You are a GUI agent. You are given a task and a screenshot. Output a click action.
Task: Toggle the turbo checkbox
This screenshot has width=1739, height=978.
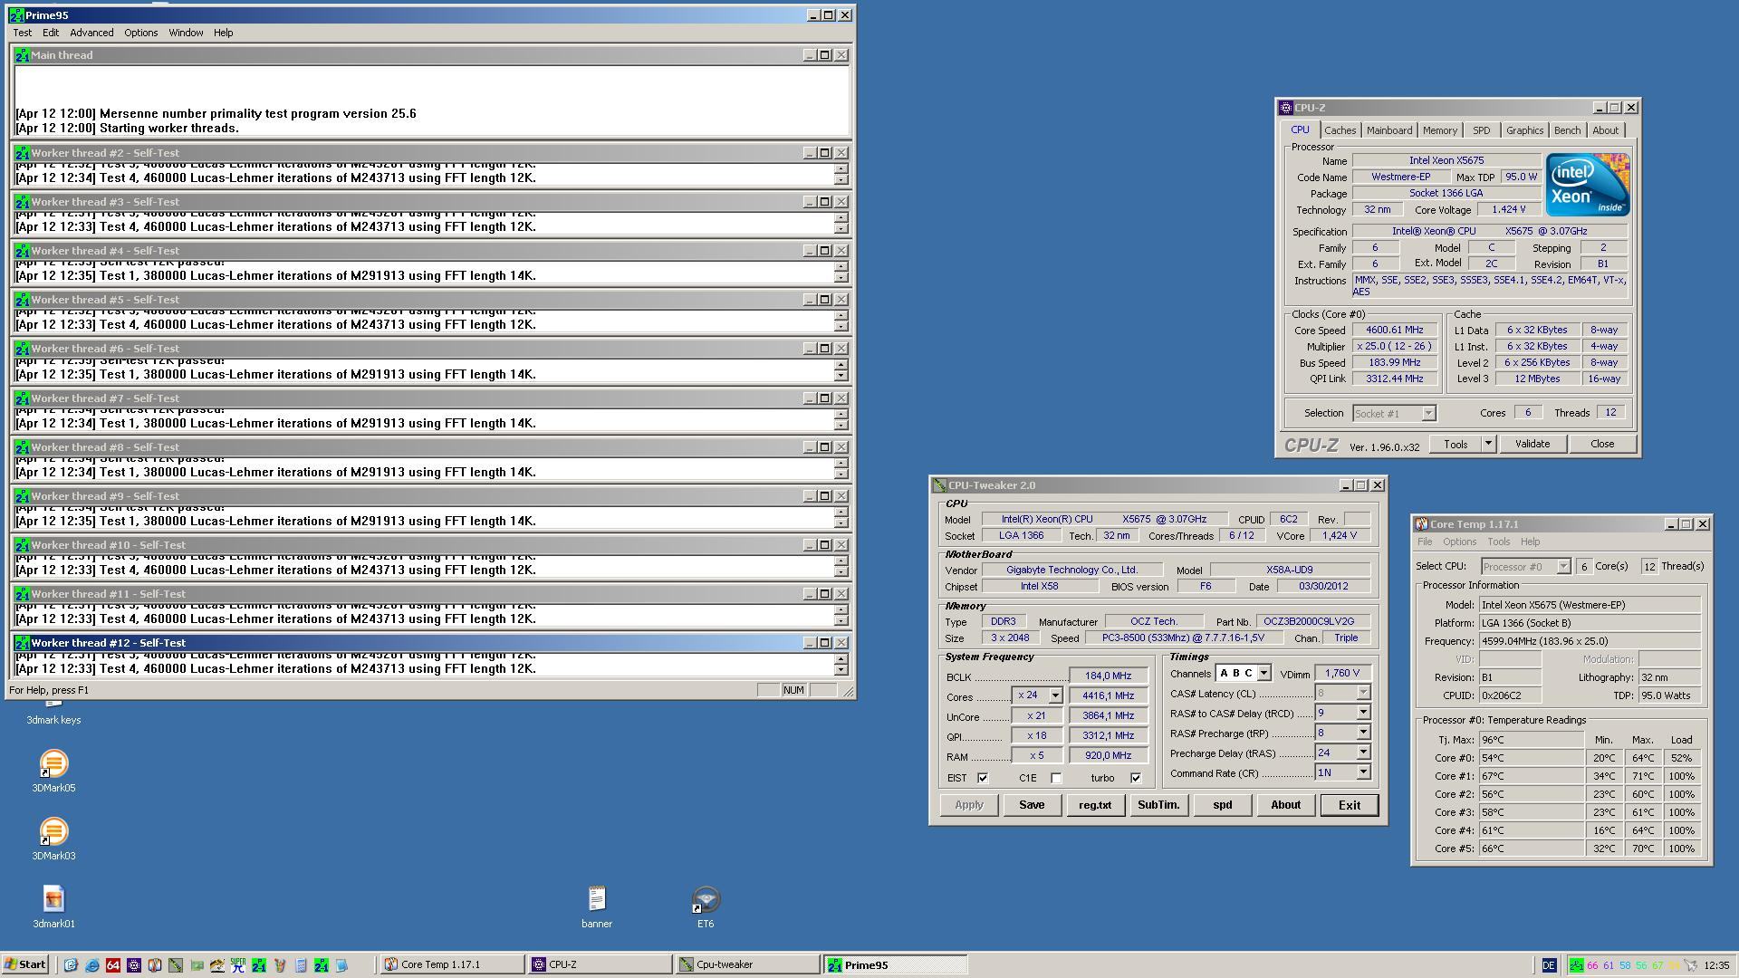pos(1136,778)
